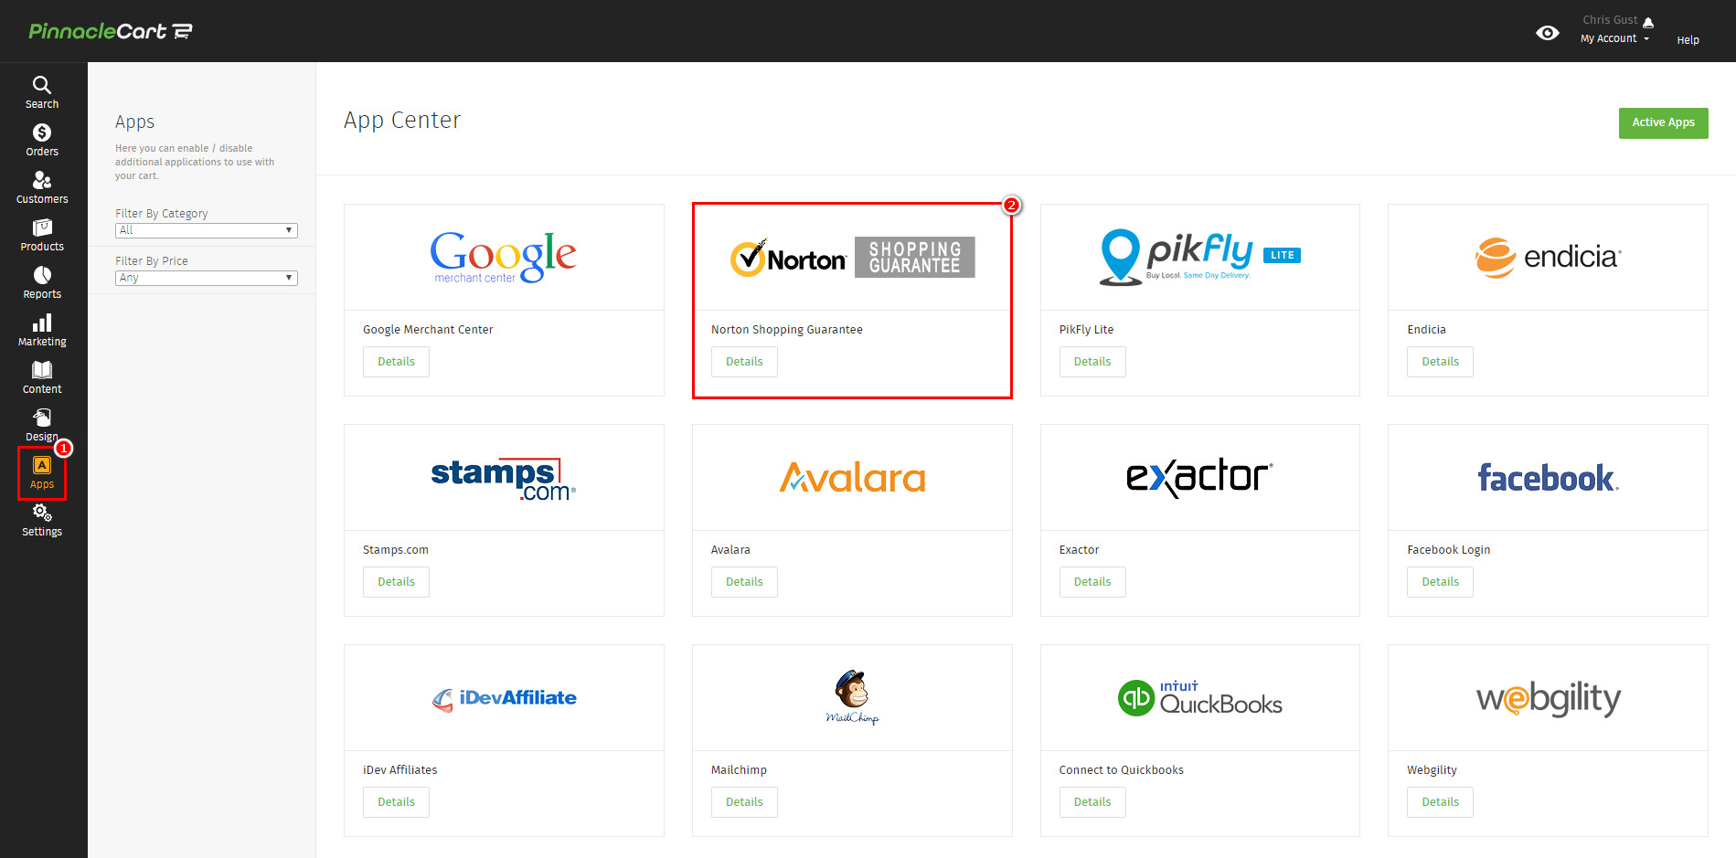The image size is (1736, 858).
Task: Open Details for Exactor
Action: point(1092,582)
